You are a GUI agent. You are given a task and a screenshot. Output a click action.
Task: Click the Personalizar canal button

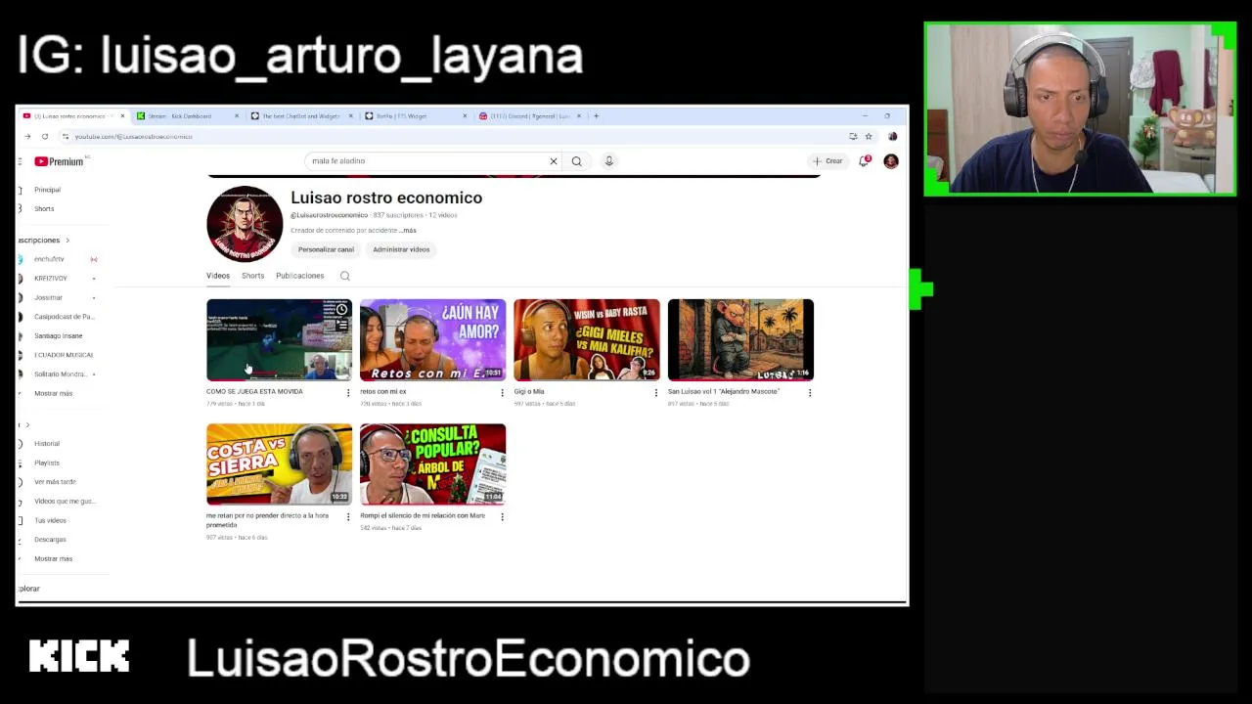(326, 249)
